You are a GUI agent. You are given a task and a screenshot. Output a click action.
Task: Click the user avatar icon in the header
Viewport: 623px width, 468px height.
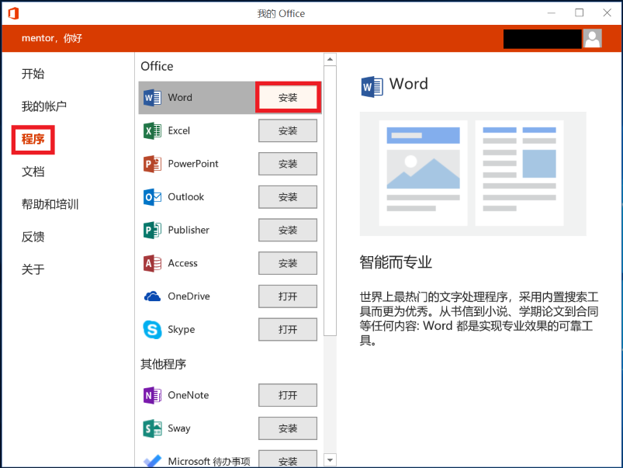click(593, 39)
